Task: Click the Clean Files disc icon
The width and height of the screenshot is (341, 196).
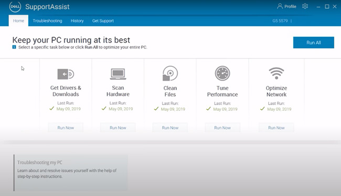Action: (170, 73)
